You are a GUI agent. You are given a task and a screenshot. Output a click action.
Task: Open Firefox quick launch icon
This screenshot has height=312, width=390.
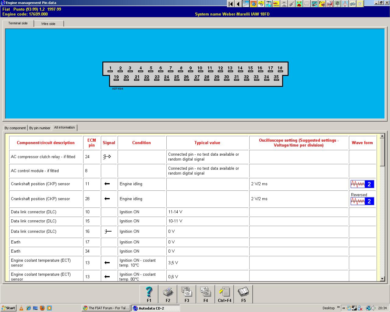point(42,308)
